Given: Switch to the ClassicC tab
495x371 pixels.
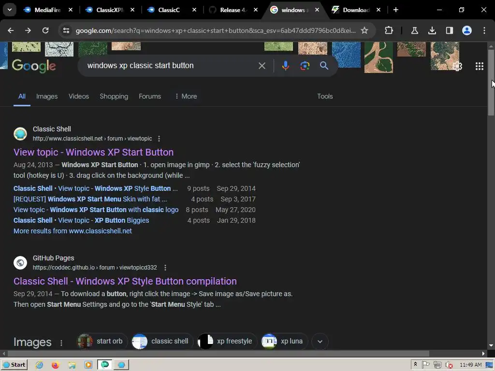Looking at the screenshot, I should click(171, 10).
